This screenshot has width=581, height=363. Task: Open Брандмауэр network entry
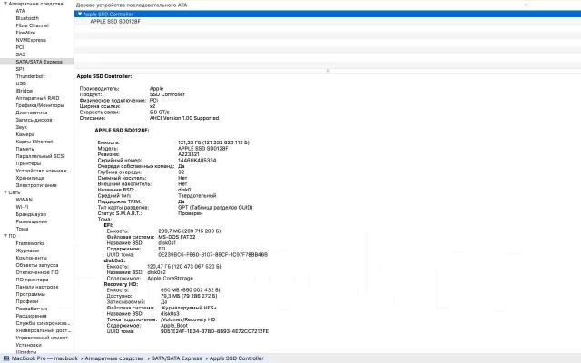coord(31,214)
